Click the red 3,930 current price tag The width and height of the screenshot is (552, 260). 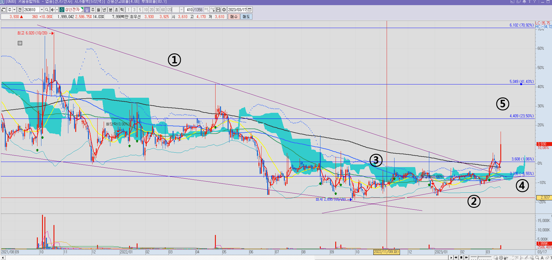click(544, 144)
